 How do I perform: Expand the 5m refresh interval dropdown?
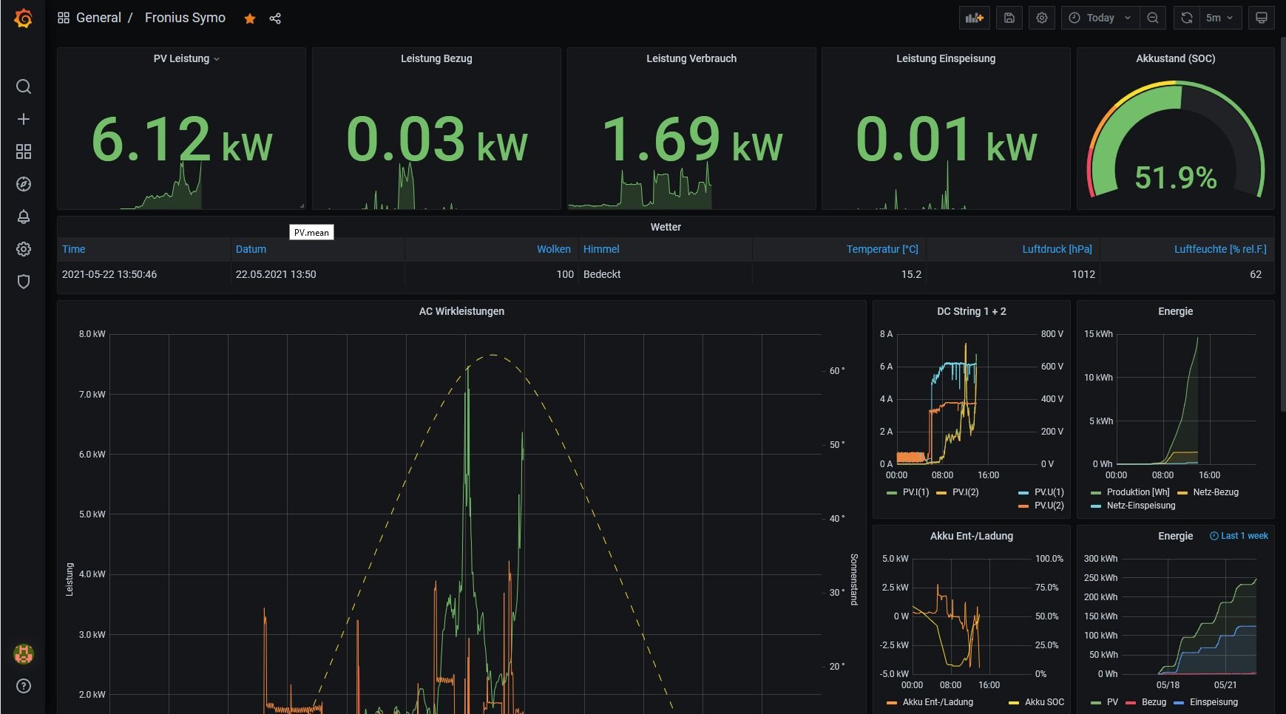point(1219,18)
